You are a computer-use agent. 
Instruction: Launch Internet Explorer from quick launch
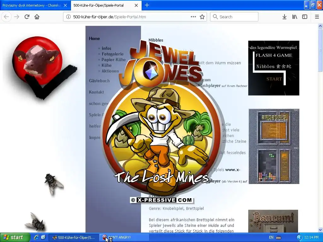36,237
